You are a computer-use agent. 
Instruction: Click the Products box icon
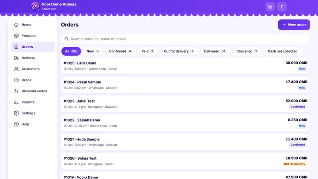[x=16, y=36]
